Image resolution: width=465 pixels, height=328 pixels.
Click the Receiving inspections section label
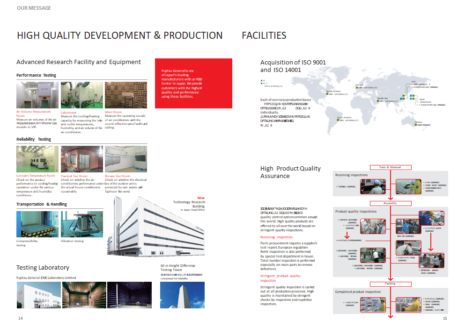click(x=351, y=175)
